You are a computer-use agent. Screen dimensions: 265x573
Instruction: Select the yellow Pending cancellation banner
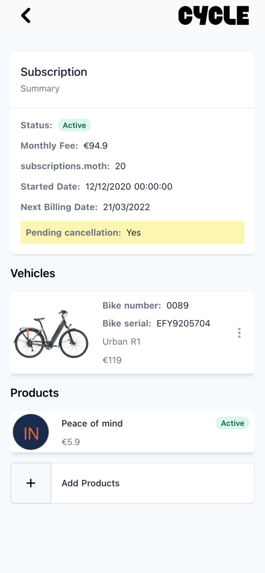(132, 233)
